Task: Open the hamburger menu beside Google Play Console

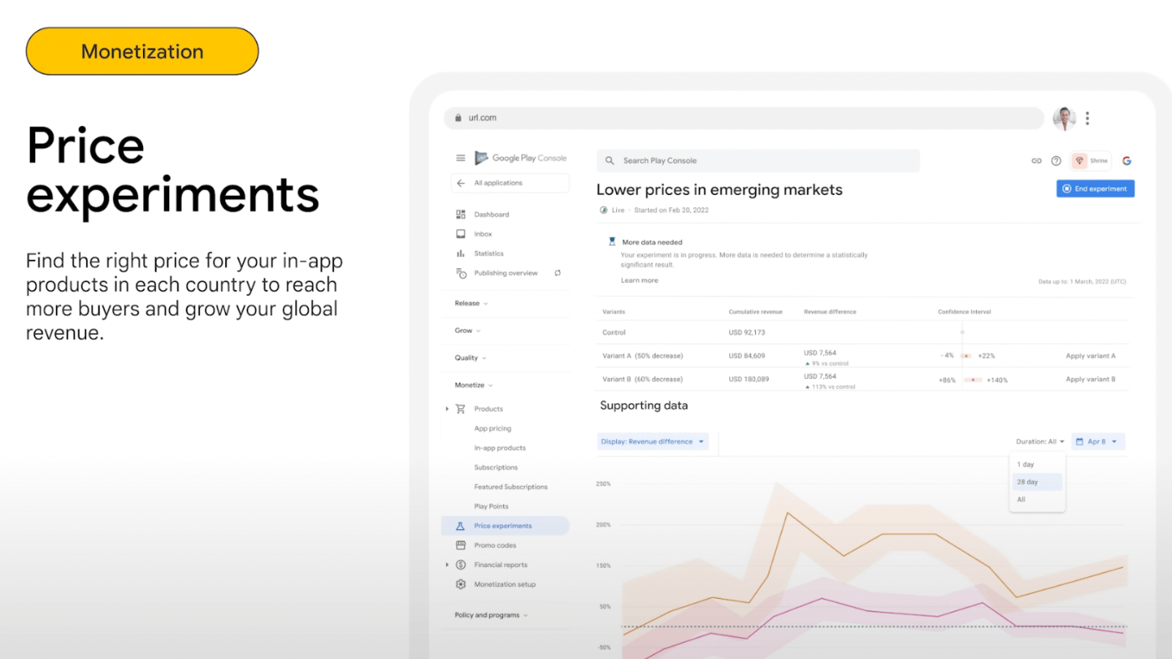Action: (460, 158)
